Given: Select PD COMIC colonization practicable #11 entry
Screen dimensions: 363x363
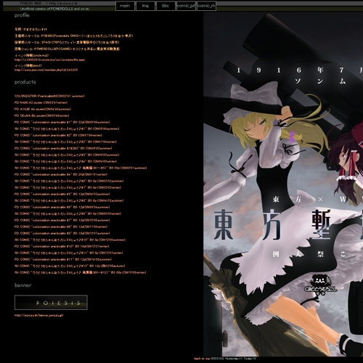Looking at the screenshot, I should click(x=63, y=259).
